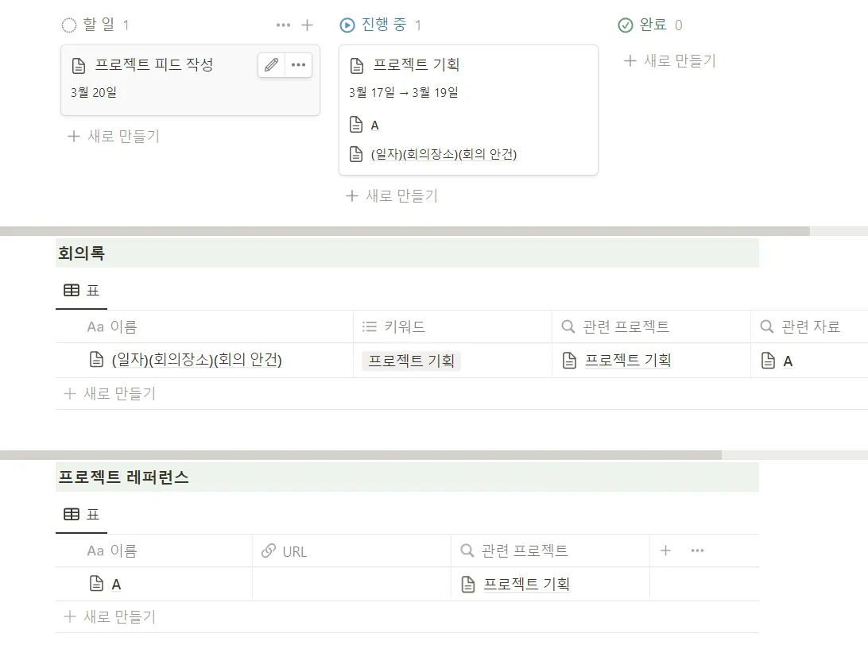Click the 진행 중 status play icon
The image size is (868, 672).
(347, 25)
